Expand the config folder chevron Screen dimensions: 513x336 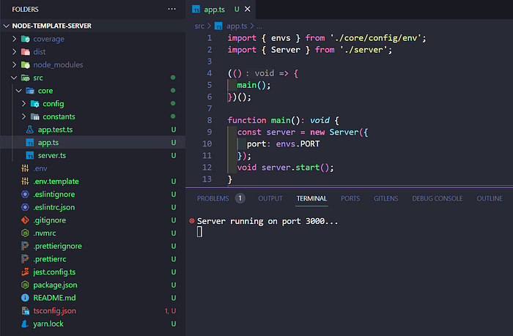click(x=23, y=104)
